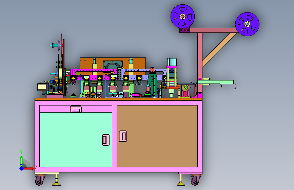
Task: Select the right-hand purple tape reel
Action: tap(247, 24)
